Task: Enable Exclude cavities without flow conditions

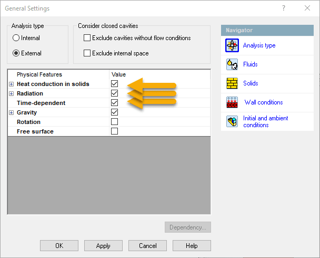Action: point(87,38)
